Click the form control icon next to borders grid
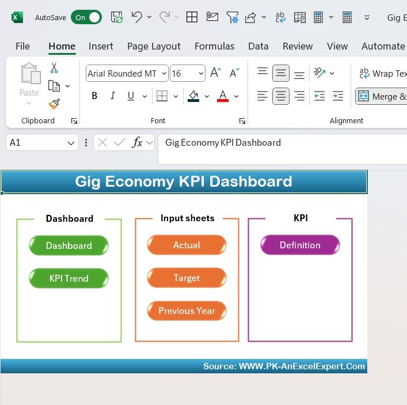Image resolution: width=407 pixels, height=405 pixels. pos(212,17)
